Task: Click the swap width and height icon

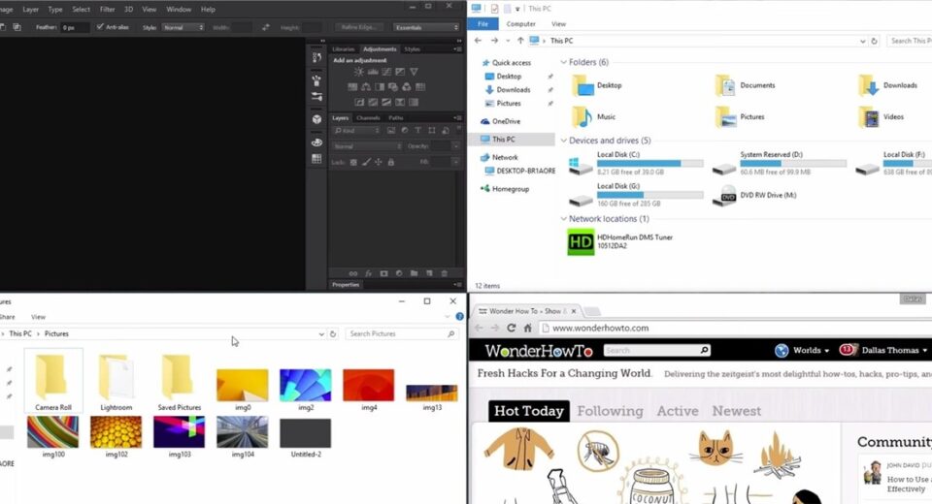Action: (x=266, y=27)
